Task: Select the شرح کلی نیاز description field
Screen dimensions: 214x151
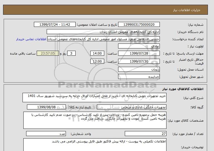Action: (94, 98)
